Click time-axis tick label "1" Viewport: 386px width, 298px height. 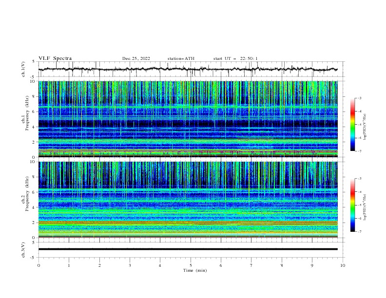[69, 265]
